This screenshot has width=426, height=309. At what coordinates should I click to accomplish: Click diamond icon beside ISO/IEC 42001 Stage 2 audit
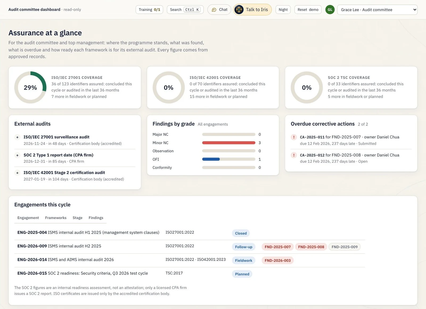coord(17,173)
